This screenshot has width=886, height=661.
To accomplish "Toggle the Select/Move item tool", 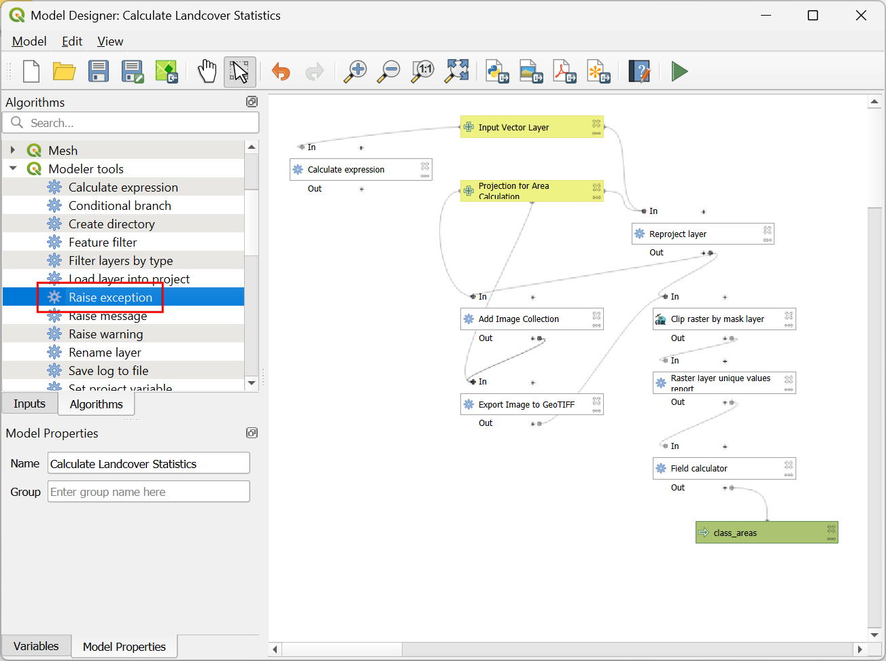I will tap(240, 71).
